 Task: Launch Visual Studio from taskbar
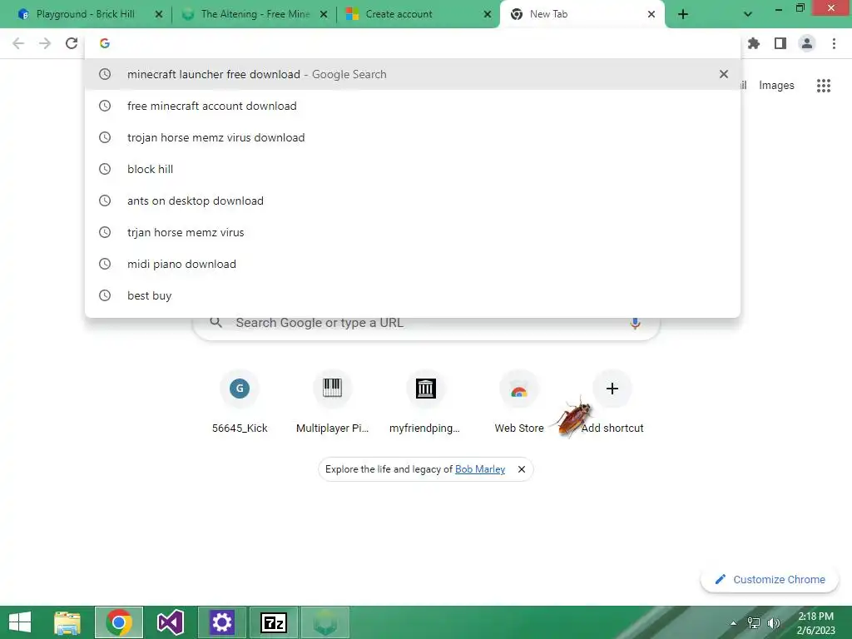pos(170,622)
